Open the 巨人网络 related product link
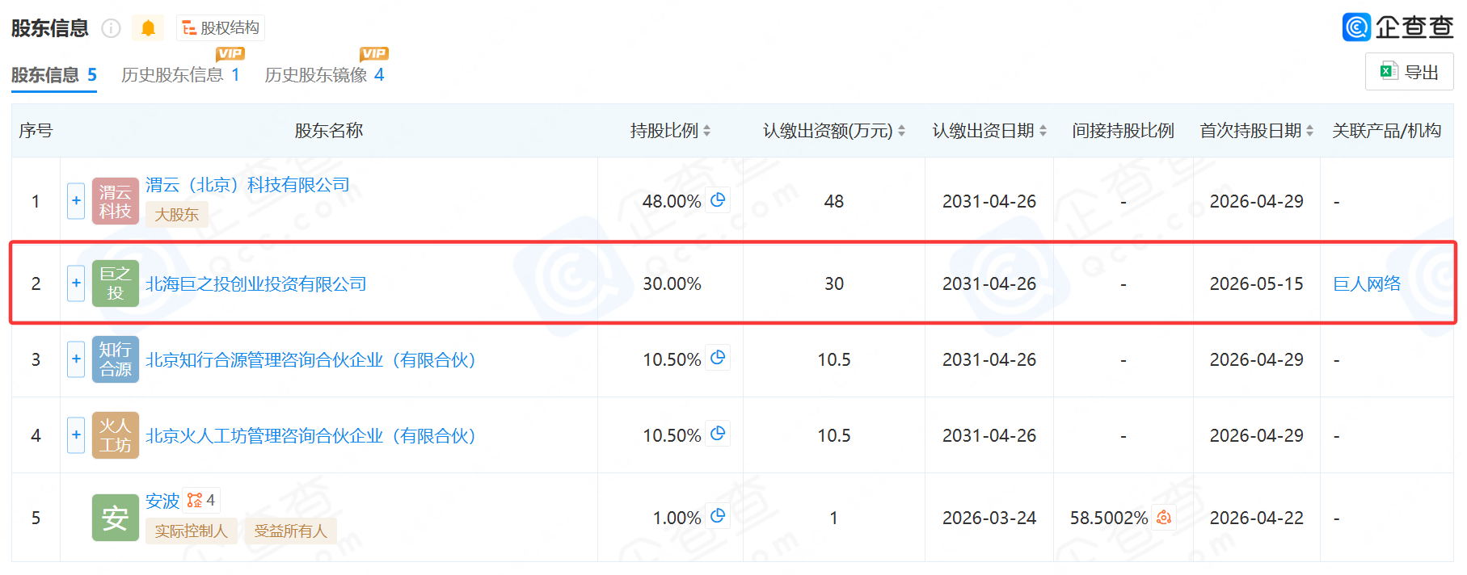Image resolution: width=1467 pixels, height=575 pixels. [1367, 283]
